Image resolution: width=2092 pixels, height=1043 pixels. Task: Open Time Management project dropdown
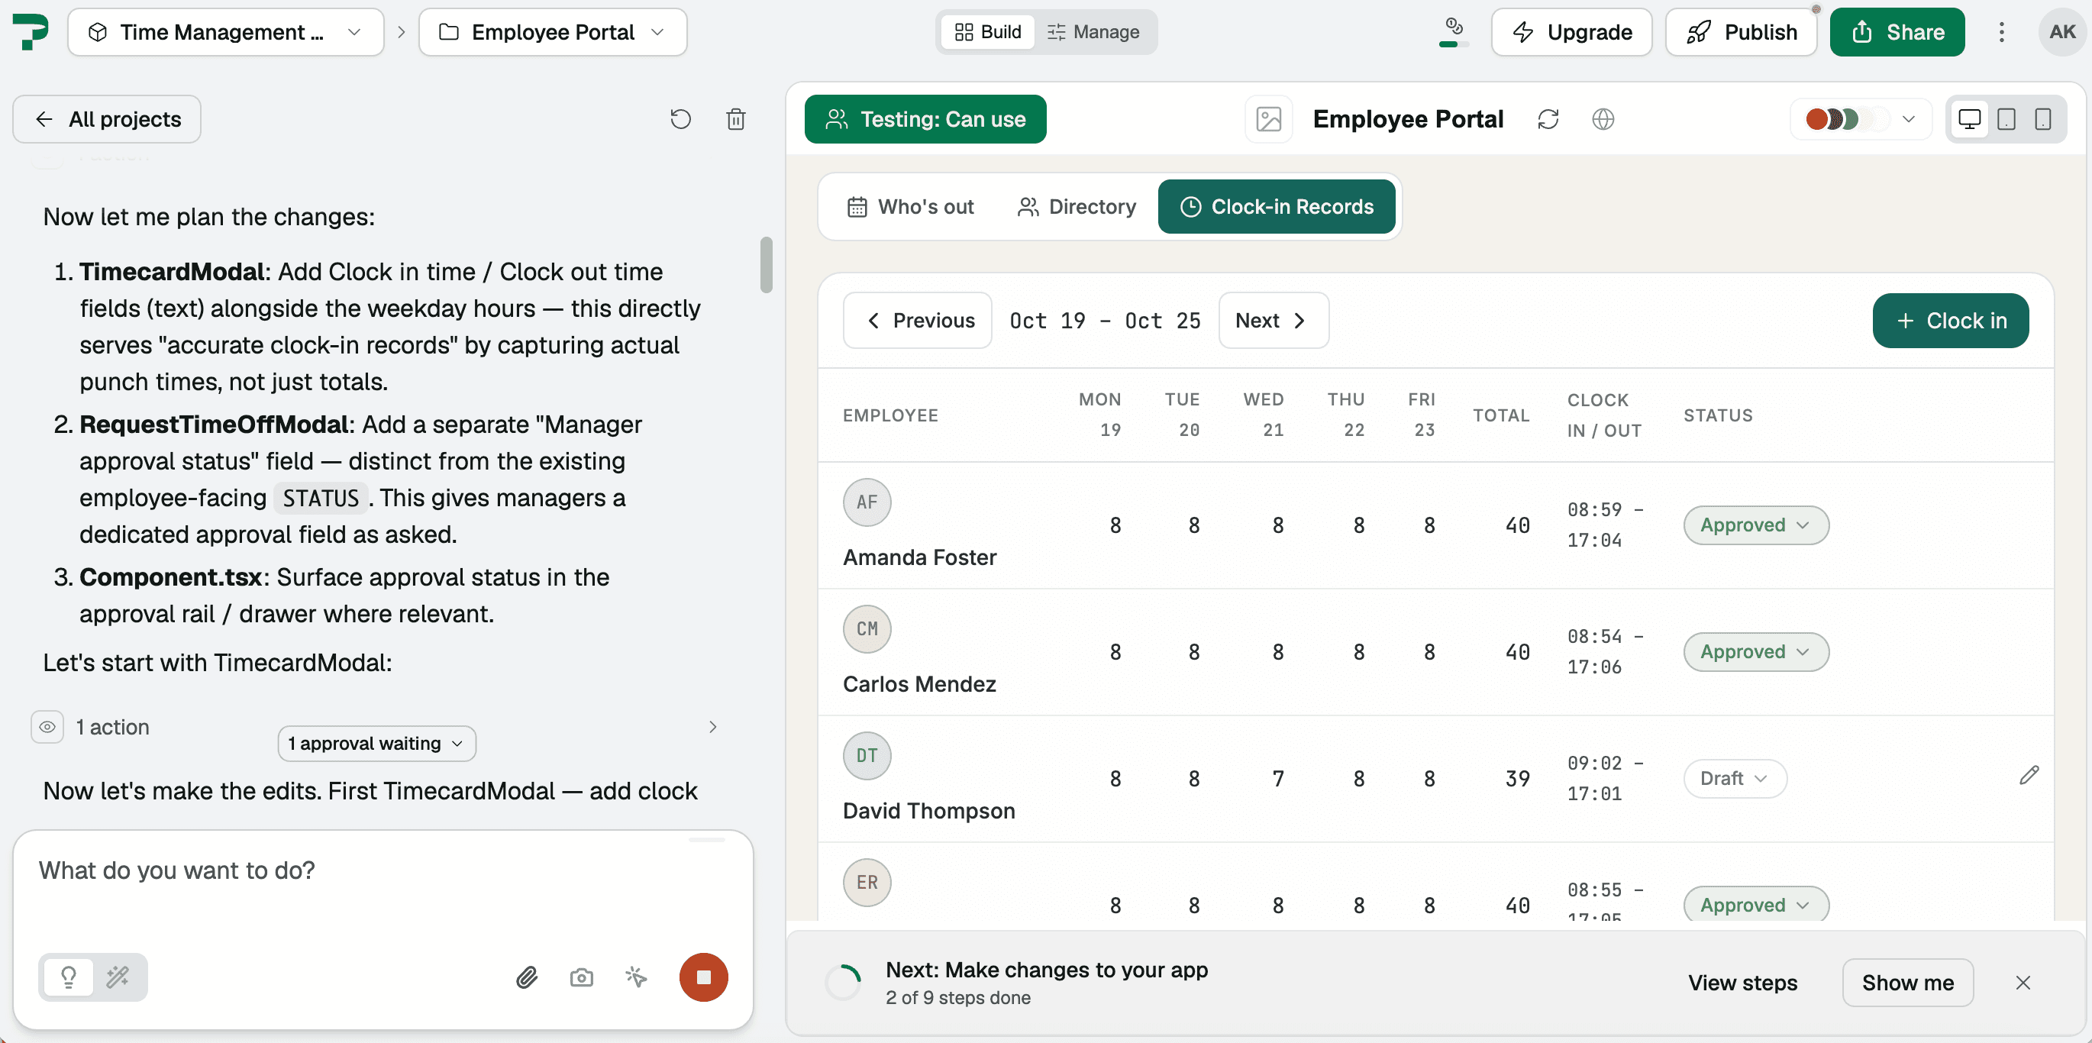[226, 31]
